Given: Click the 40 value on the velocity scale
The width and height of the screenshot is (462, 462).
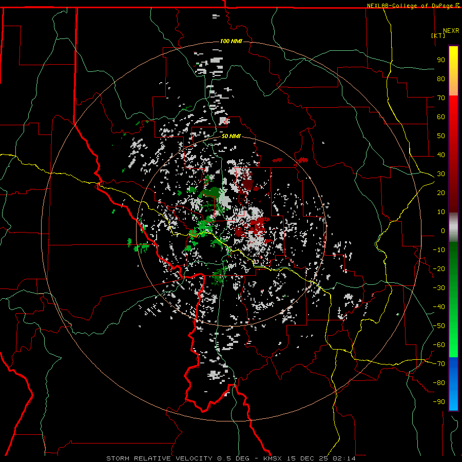Looking at the screenshot, I should coord(441,155).
